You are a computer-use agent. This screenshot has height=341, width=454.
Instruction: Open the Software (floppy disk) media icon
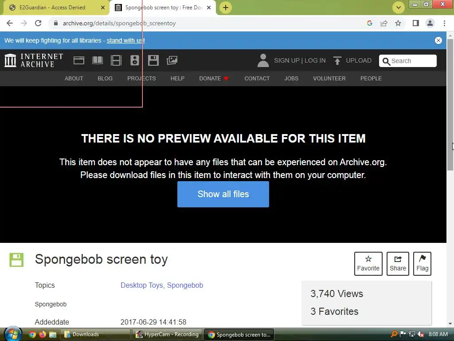click(x=153, y=60)
